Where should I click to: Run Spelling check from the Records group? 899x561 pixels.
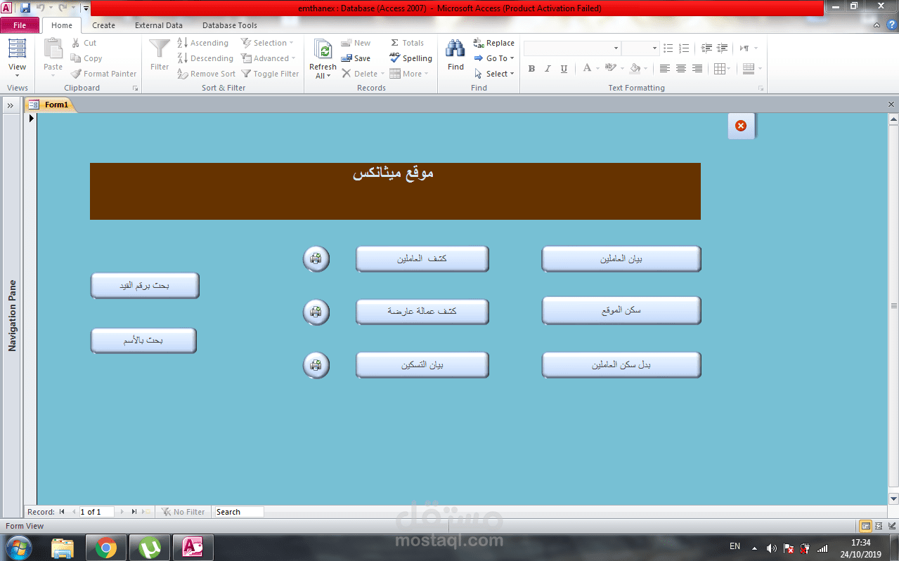pyautogui.click(x=410, y=58)
